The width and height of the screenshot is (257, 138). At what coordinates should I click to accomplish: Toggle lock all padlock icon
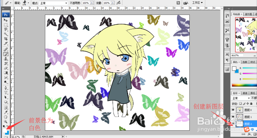[x=251, y=104]
